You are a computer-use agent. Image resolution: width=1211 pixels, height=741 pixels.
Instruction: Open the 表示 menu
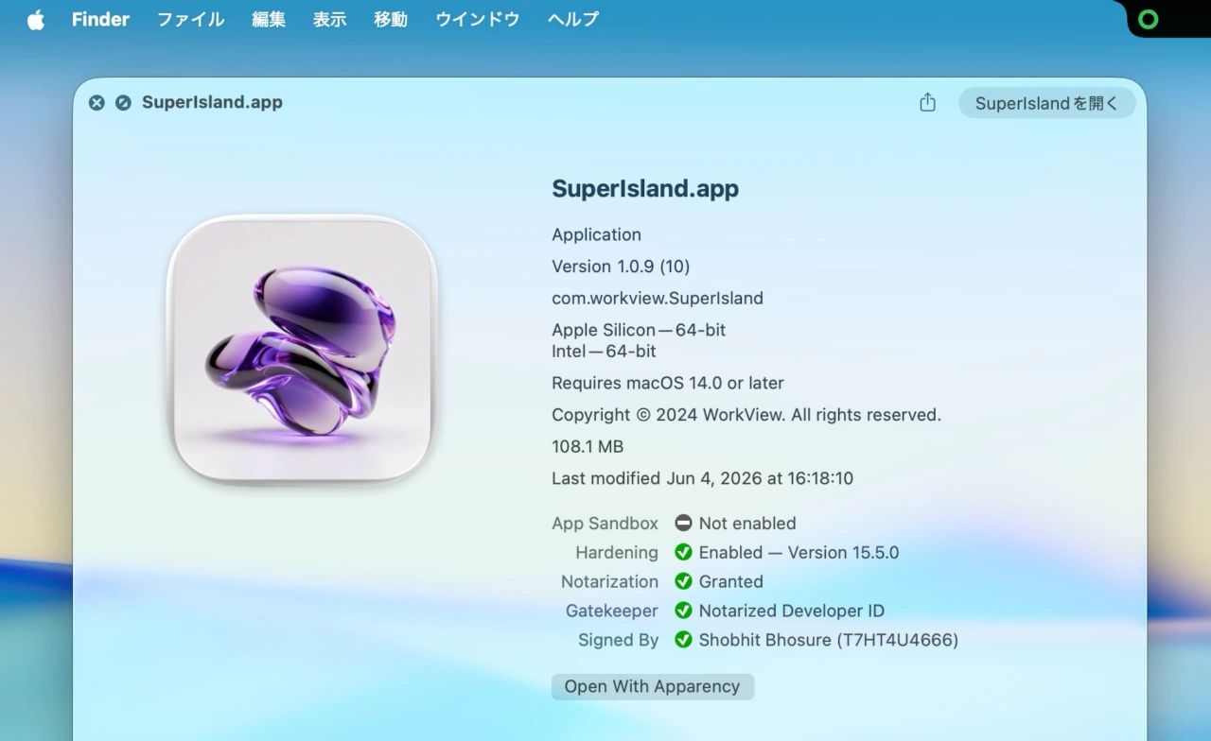tap(329, 19)
